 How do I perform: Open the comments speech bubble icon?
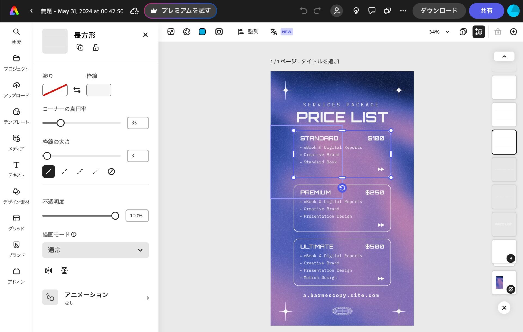click(x=372, y=11)
